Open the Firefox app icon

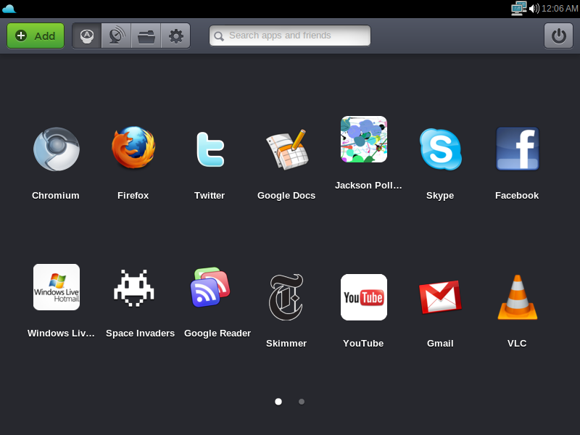tap(133, 148)
